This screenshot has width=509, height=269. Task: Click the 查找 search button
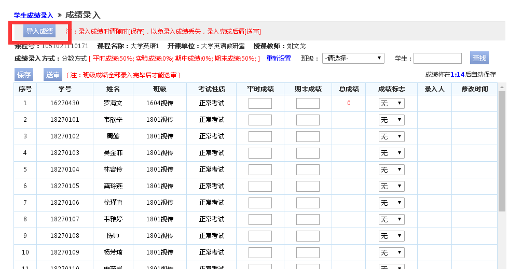click(479, 58)
